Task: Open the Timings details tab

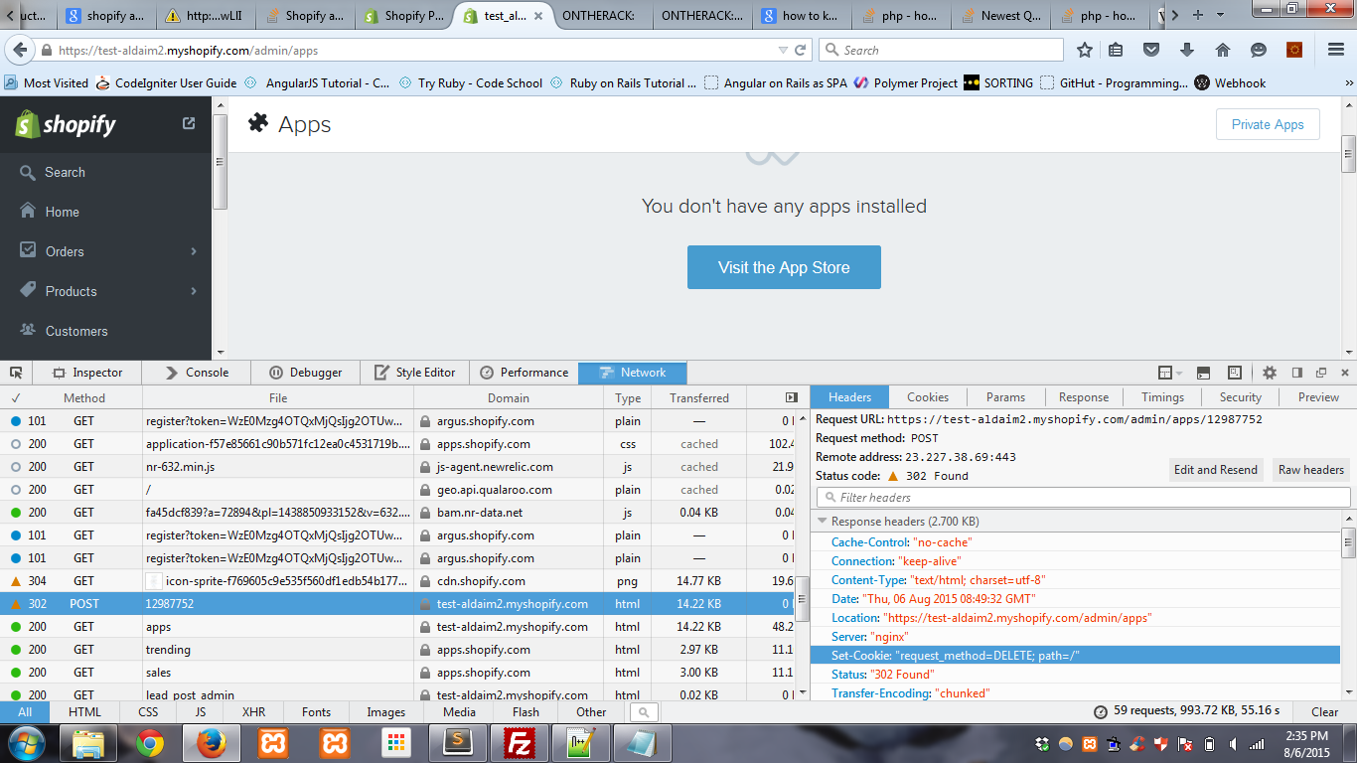Action: click(1162, 397)
